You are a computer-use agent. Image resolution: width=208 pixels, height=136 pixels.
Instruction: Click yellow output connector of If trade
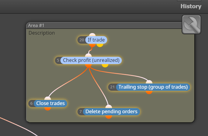100,45
